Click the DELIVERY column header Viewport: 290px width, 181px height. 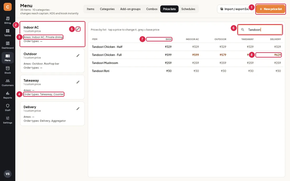(275, 39)
